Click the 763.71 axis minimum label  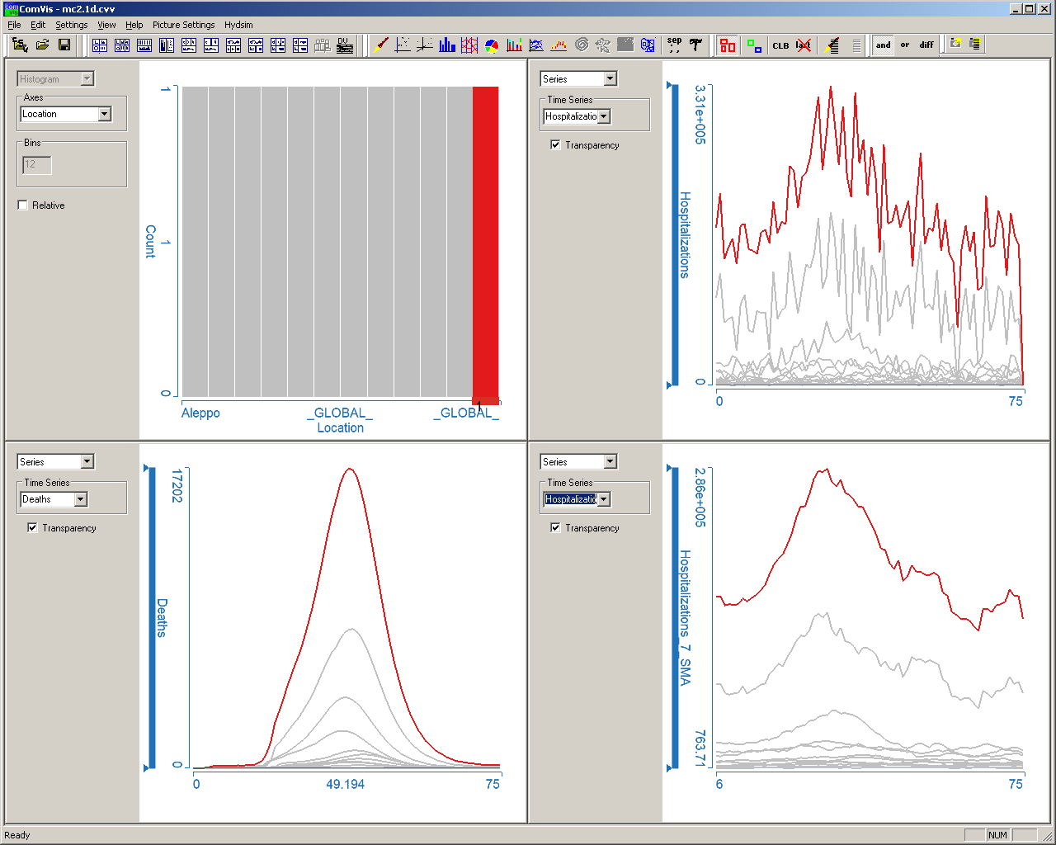click(700, 748)
